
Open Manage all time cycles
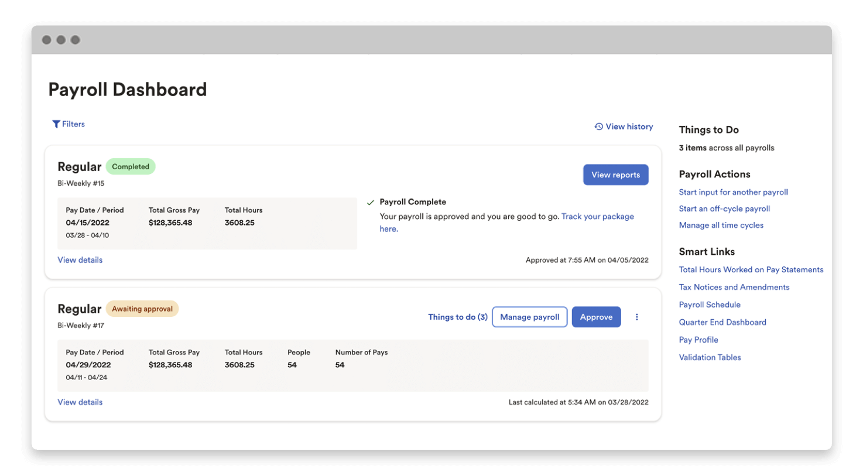tap(721, 225)
